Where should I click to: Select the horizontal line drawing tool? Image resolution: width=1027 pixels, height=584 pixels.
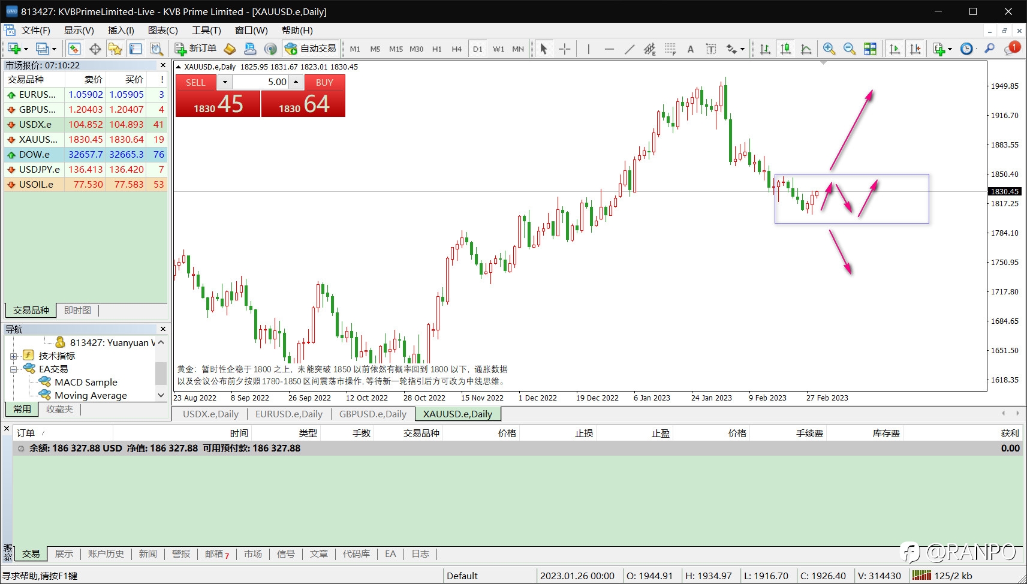[609, 49]
